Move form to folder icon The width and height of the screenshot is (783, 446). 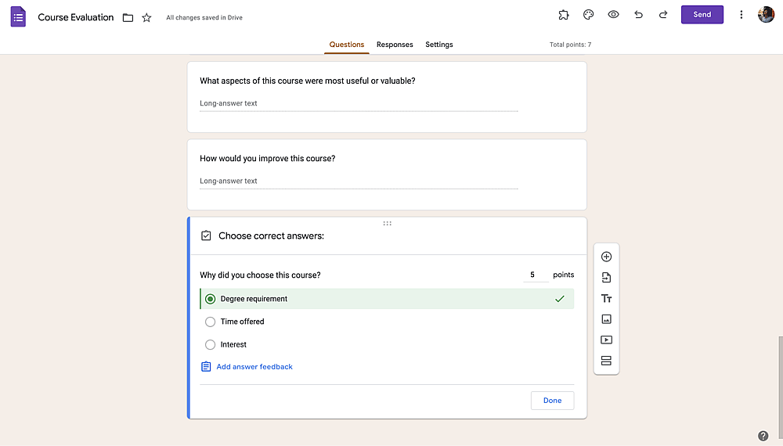pyautogui.click(x=128, y=18)
